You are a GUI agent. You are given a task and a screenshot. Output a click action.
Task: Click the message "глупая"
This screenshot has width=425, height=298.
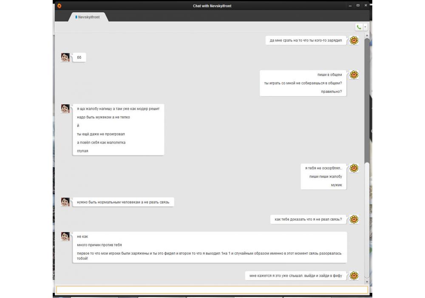(x=82, y=151)
